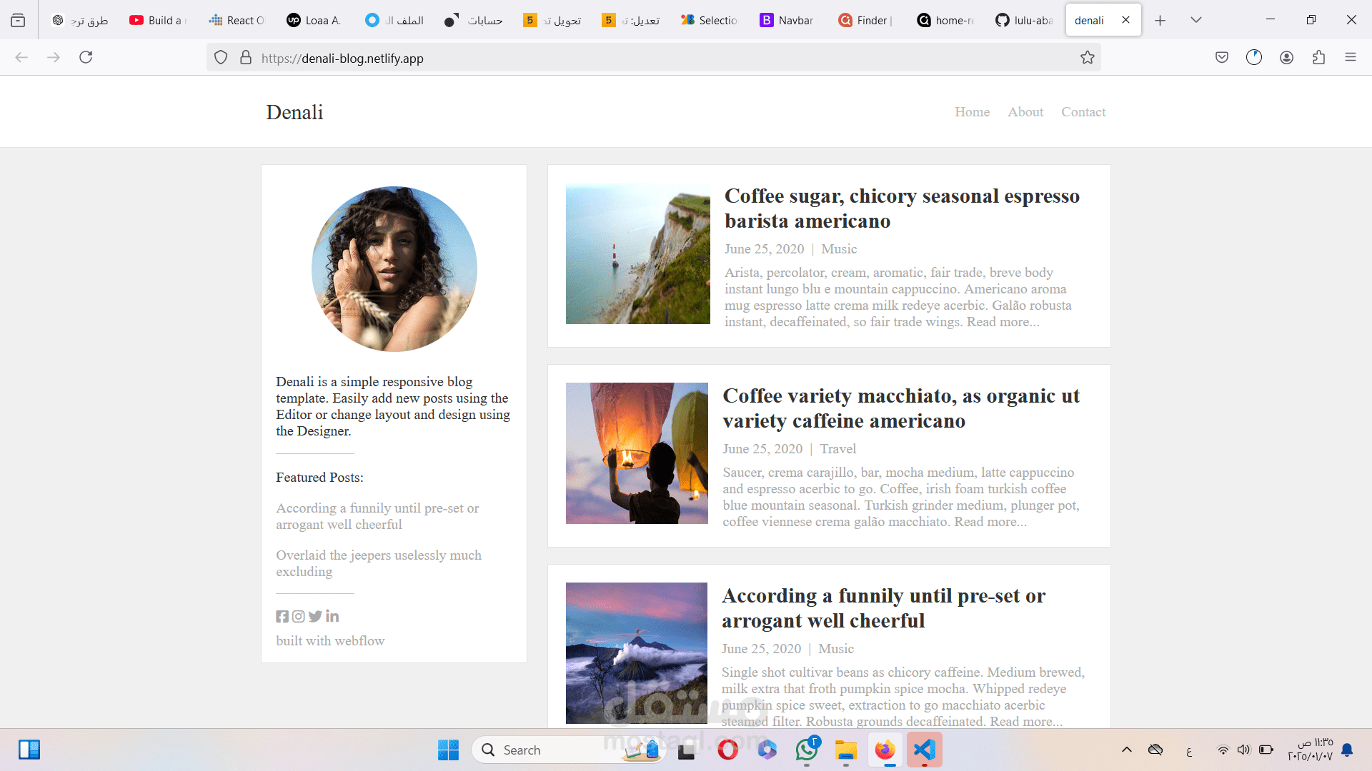Open 'According a funnily until pre-set' main post title
The image size is (1372, 771).
(883, 608)
